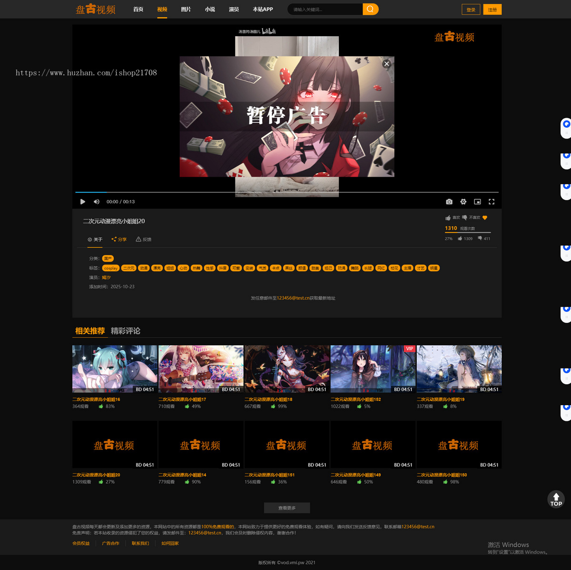Open thumbnail for 二次元动漫漂亮小姐姐19
571x570 pixels.
coord(459,369)
